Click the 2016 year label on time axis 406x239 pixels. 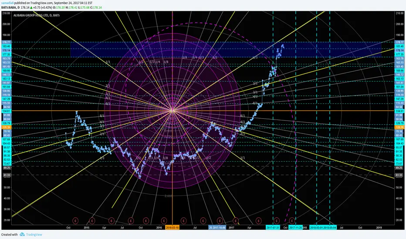point(159,228)
